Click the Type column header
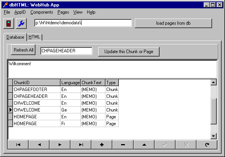The width and height of the screenshot is (225, 157). [112, 83]
